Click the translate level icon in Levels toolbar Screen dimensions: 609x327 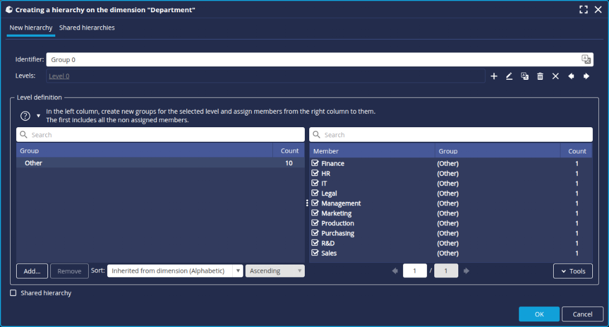pos(525,76)
